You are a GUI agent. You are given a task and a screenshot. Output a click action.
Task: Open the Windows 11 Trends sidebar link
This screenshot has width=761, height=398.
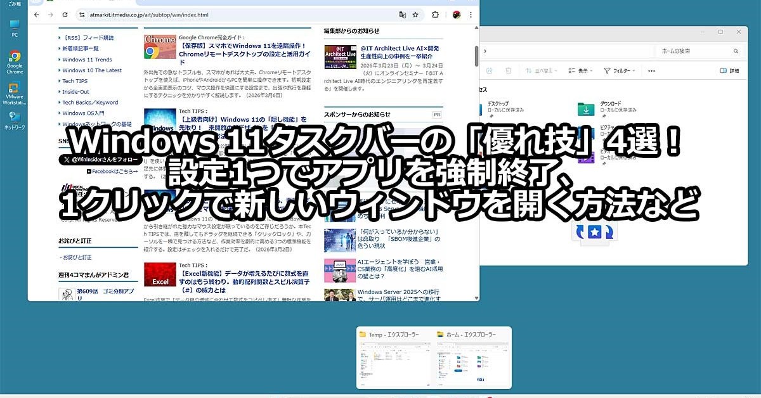point(87,60)
